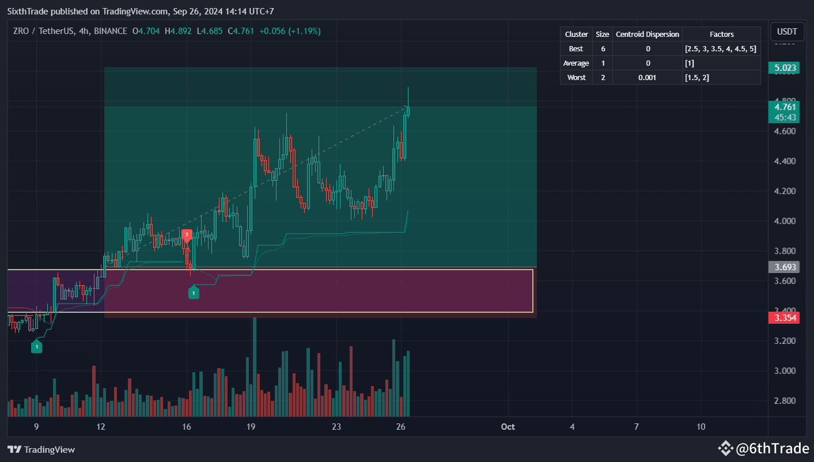Select the Best row in the Cluster table
This screenshot has width=814, height=462.
pyautogui.click(x=576, y=48)
